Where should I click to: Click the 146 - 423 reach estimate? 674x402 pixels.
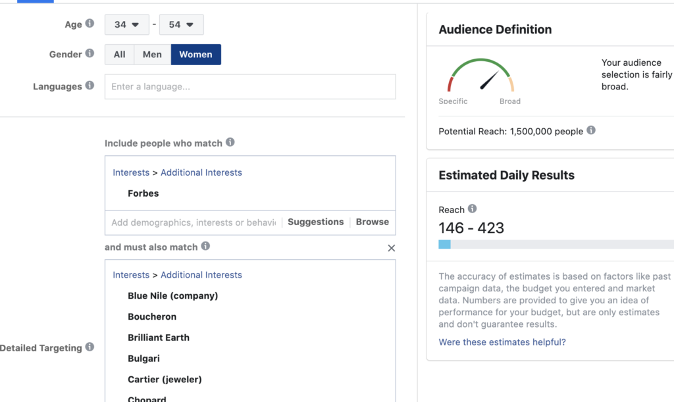471,228
